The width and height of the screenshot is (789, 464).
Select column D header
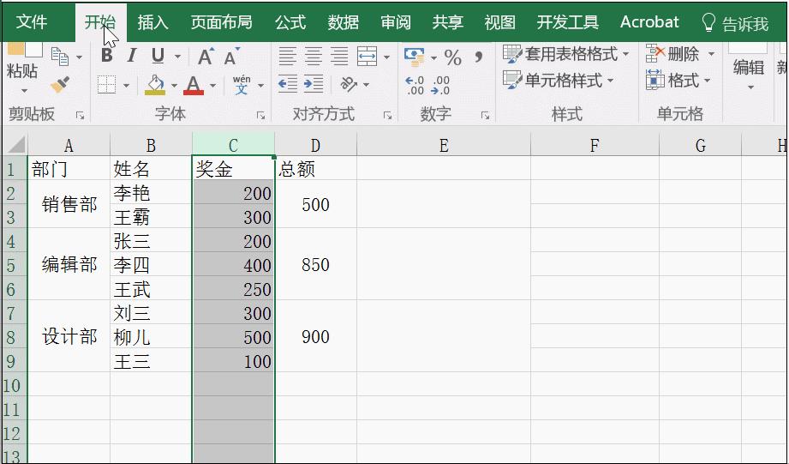pos(315,145)
